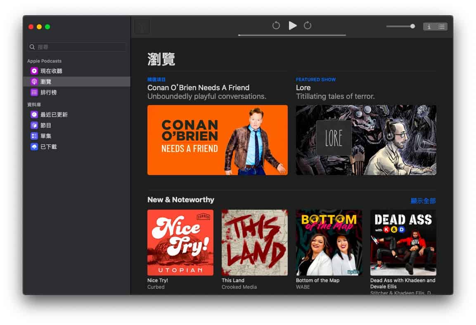Open 最近已更新 in the library
Screen dimensions: 476x325
point(77,115)
